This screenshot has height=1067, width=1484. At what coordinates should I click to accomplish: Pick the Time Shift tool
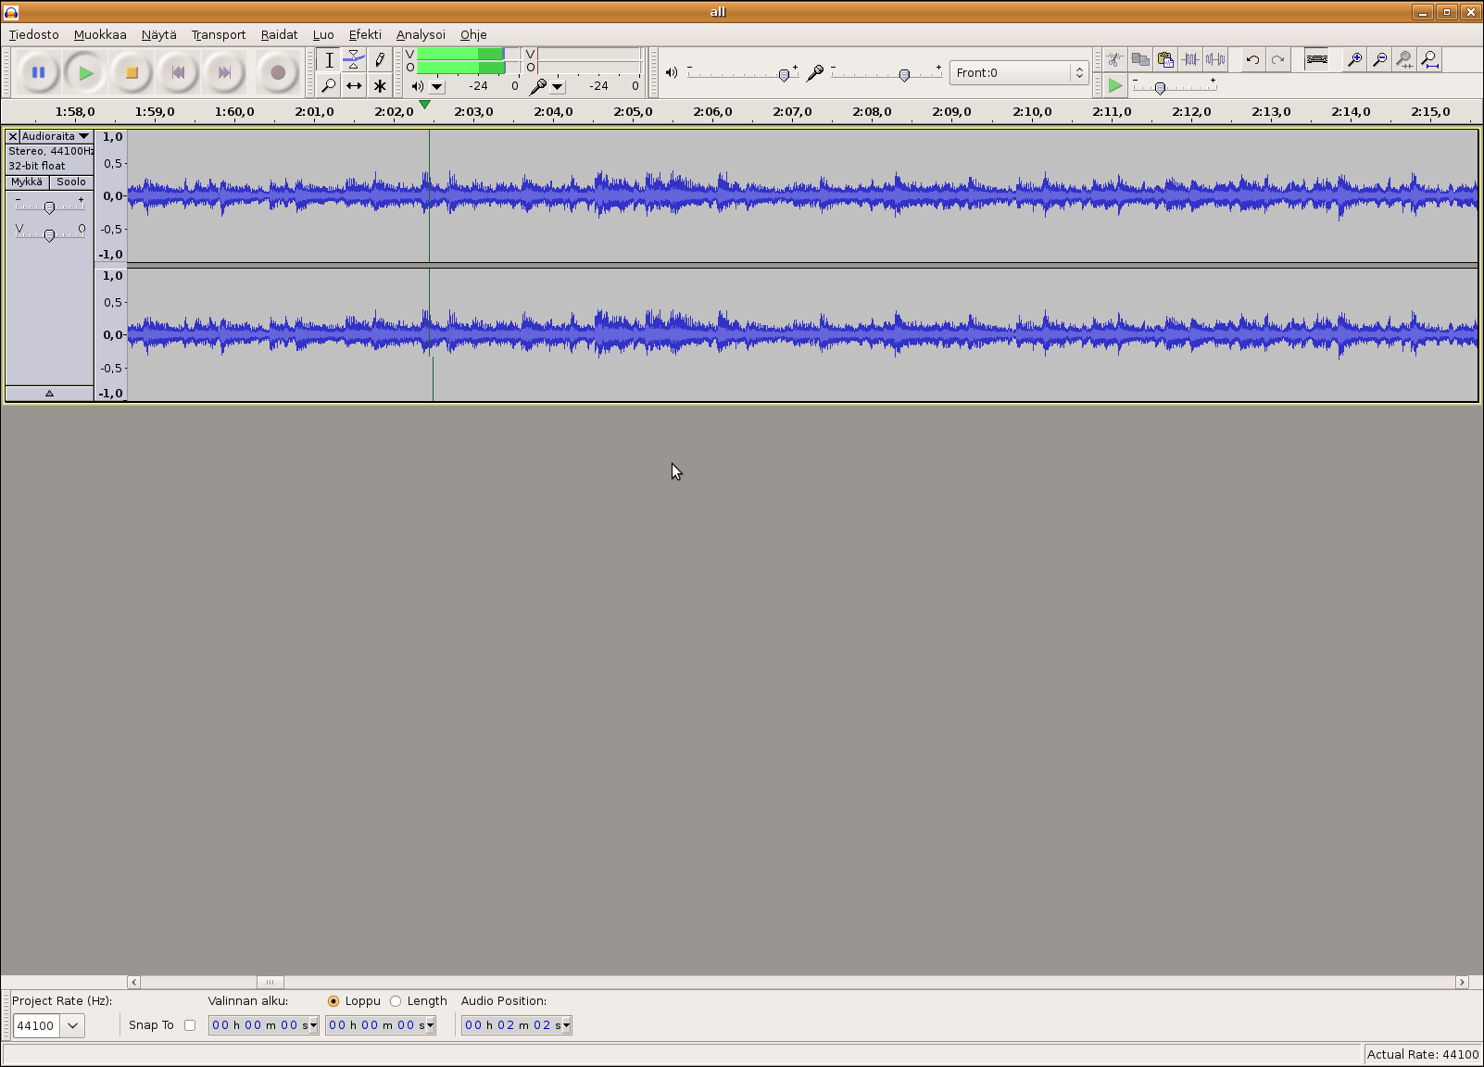tap(354, 86)
